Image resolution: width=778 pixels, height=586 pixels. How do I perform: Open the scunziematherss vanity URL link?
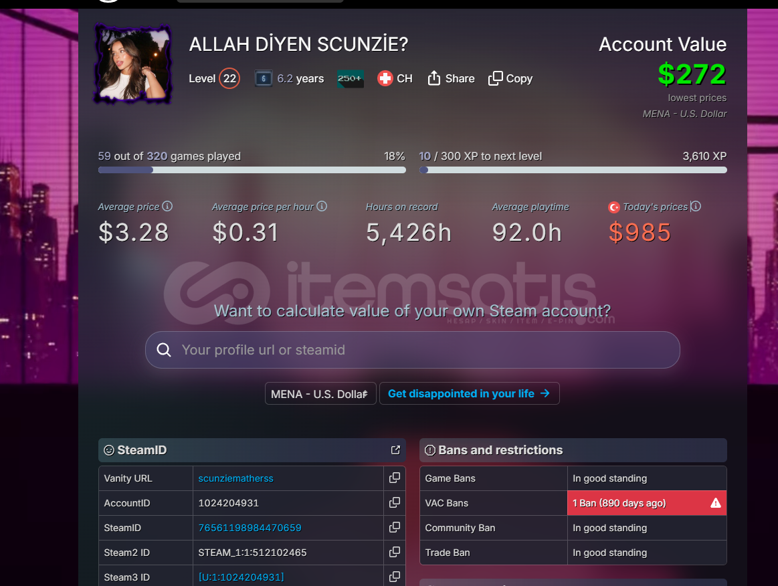click(235, 478)
